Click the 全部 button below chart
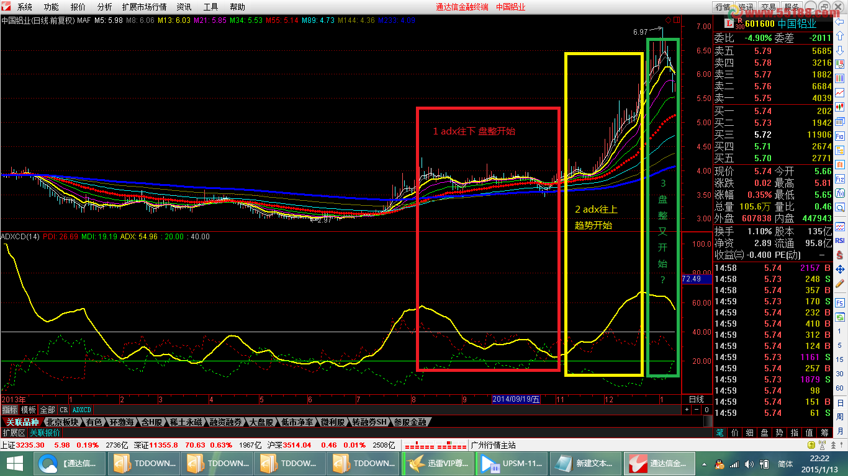Screen dimensions: 848x476 coord(47,410)
